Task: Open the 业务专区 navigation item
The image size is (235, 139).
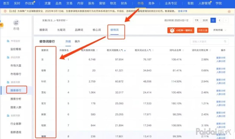Action: (x=171, y=3)
